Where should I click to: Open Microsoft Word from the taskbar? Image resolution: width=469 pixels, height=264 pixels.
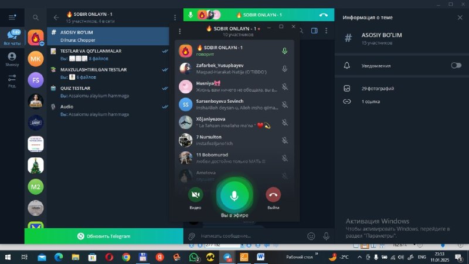pyautogui.click(x=260, y=257)
